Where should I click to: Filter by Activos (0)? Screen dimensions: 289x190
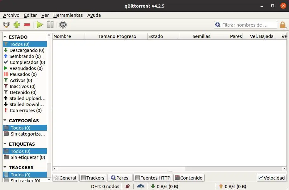(x=25, y=80)
